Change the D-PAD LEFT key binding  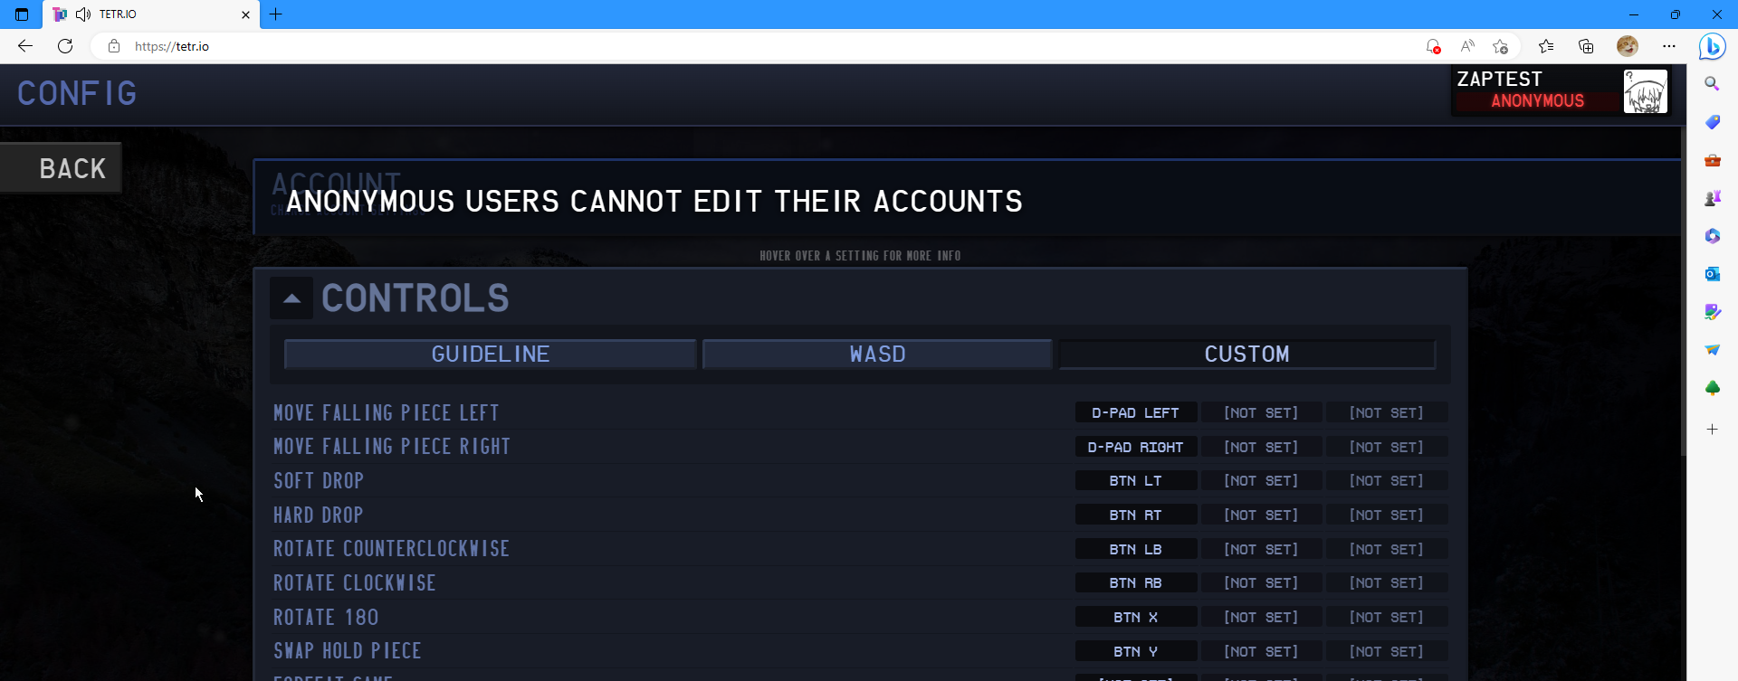coord(1136,412)
